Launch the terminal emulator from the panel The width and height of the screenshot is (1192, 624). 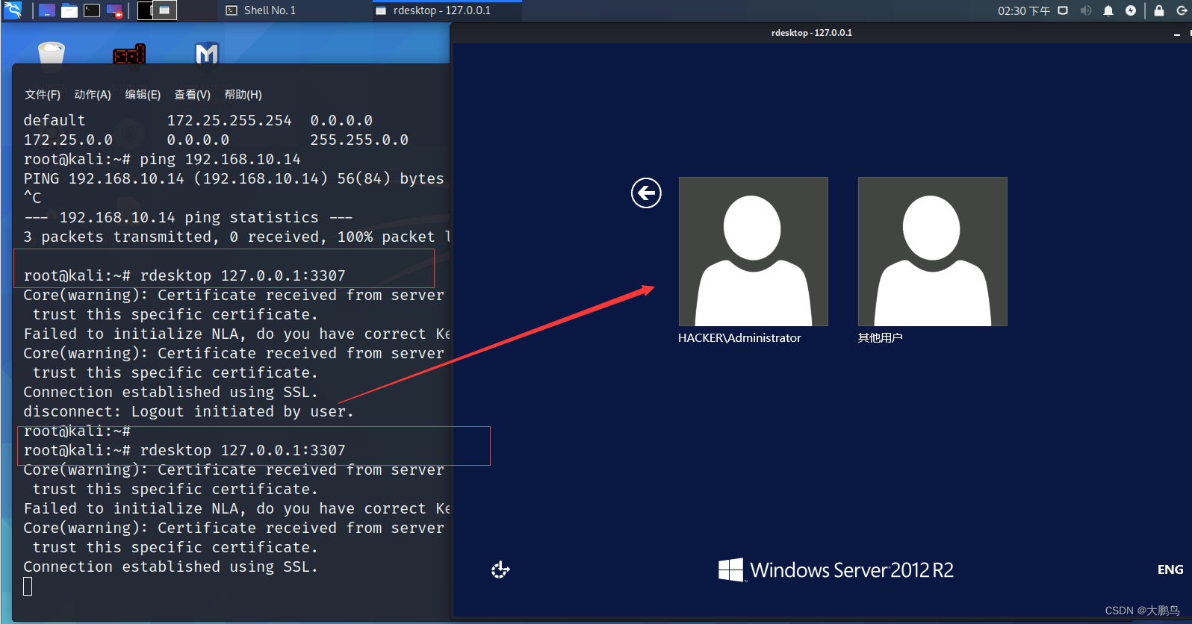pos(92,10)
